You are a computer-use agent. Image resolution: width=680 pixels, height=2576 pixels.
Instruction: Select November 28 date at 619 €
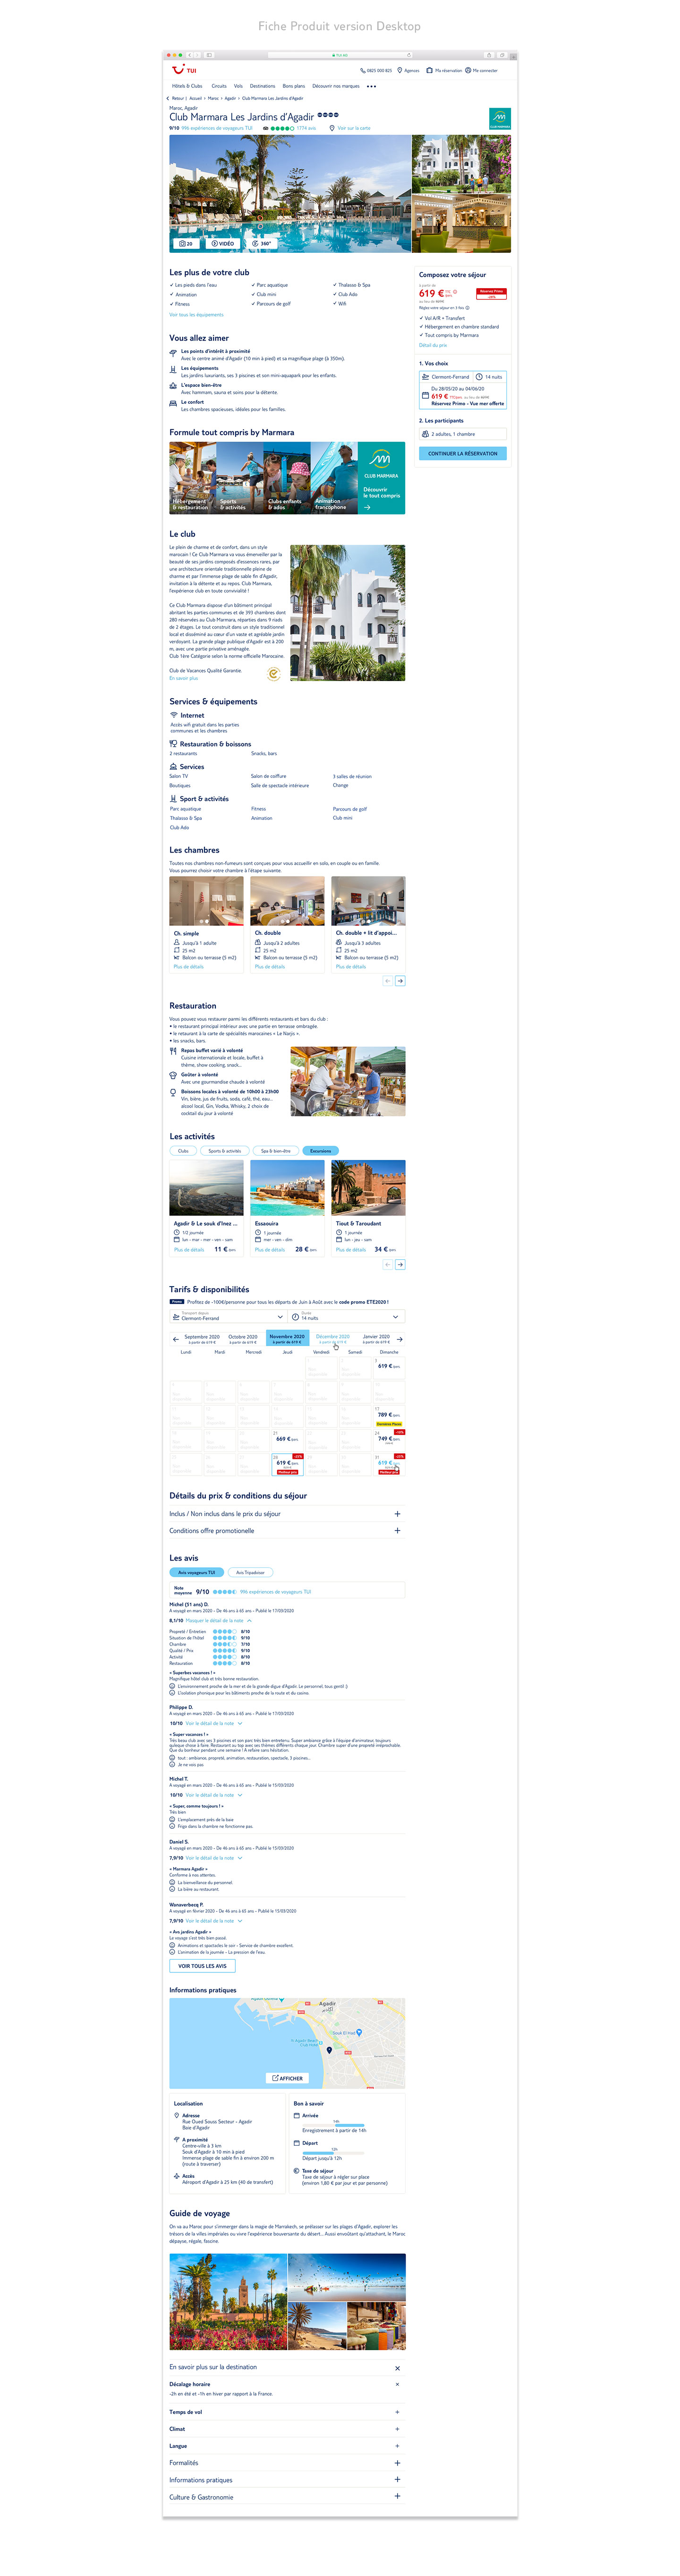287,1464
